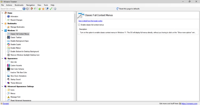The image size is (200, 105).
Task: Open settings gear icon in toolbar
Action: [55, 9]
